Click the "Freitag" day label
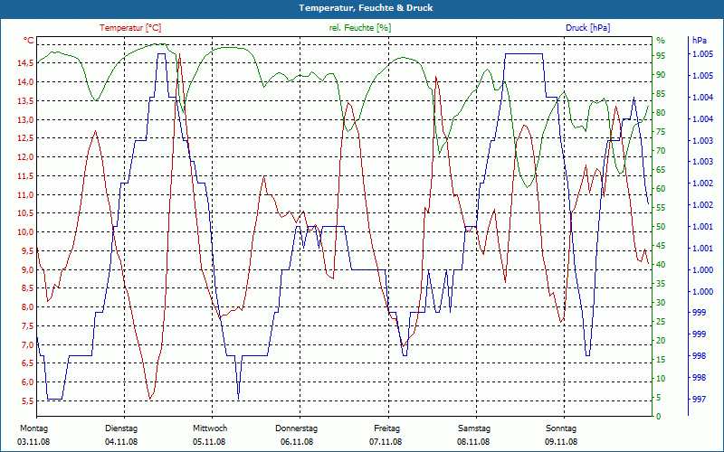Screen dimensions: 724x452 coord(387,428)
